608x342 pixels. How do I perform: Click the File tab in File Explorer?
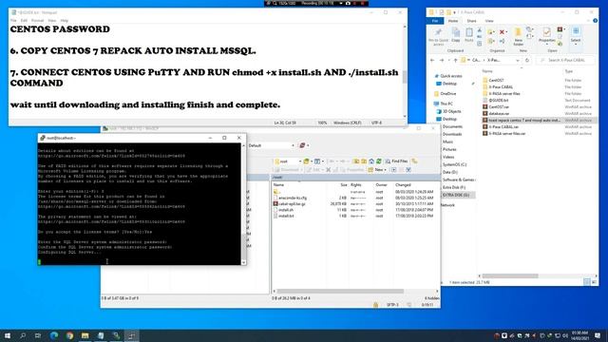tap(435, 21)
